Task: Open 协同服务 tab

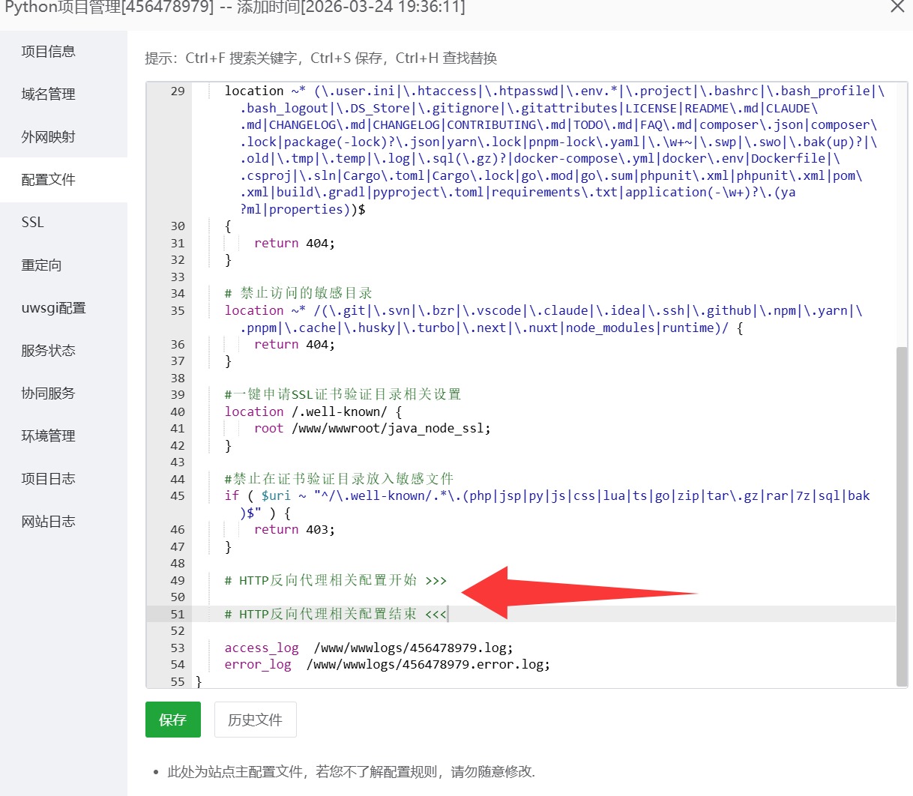Action: 49,394
